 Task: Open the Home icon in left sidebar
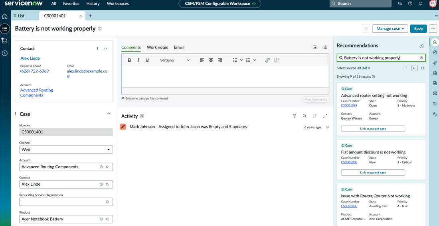5,16
